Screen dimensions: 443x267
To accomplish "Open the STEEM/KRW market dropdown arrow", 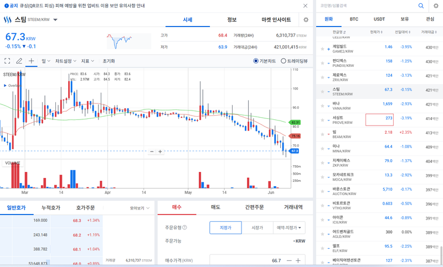I will click(55, 20).
